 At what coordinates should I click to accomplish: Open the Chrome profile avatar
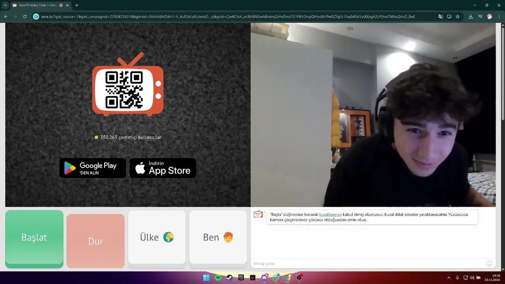490,17
